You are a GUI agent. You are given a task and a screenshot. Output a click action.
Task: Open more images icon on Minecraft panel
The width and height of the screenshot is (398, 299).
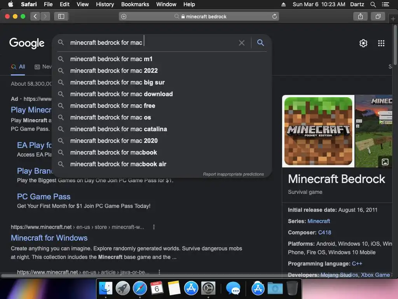point(385,162)
